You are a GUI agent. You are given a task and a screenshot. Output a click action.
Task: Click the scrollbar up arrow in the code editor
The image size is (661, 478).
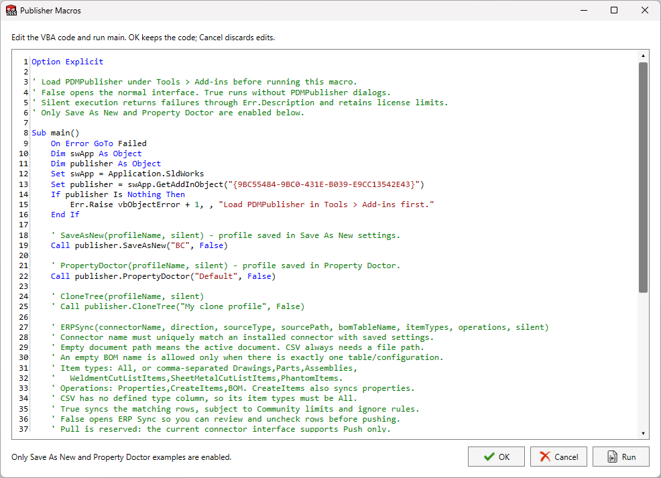[643, 56]
